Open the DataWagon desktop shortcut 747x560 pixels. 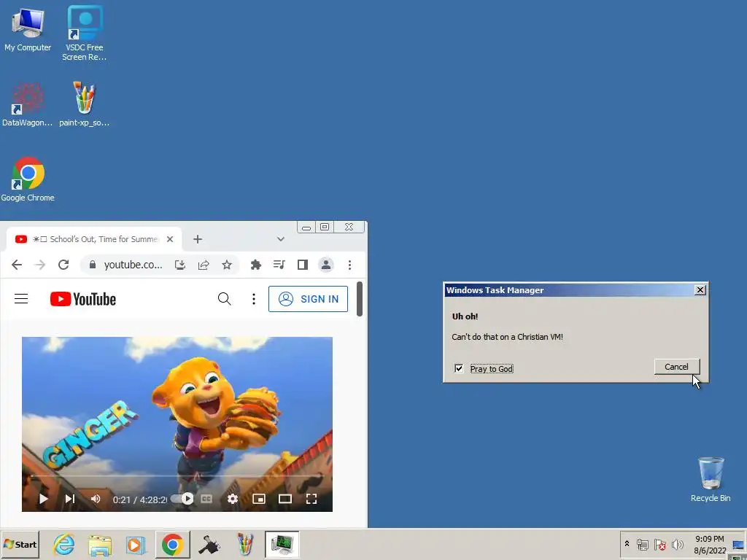27,104
